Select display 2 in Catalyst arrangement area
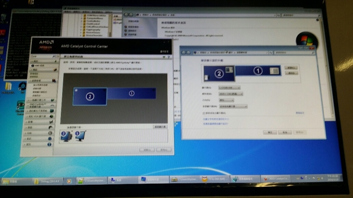 (x=90, y=97)
